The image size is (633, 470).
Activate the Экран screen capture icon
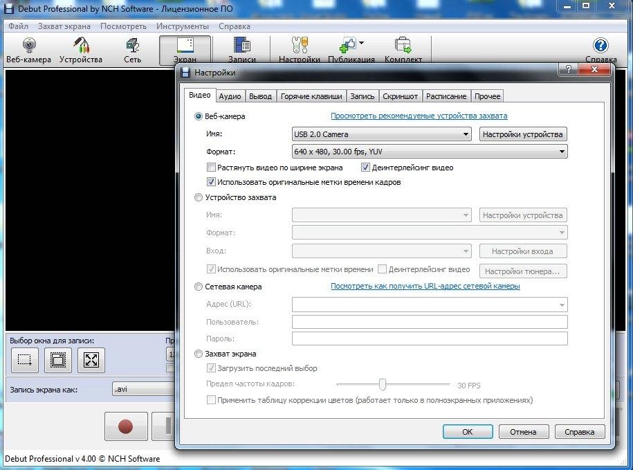click(x=185, y=50)
